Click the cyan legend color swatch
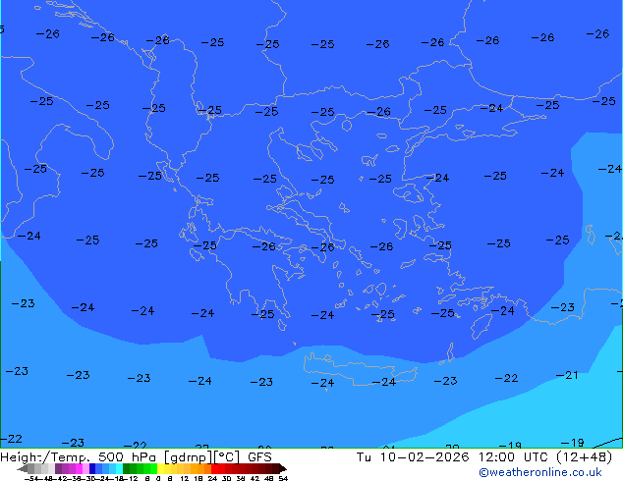The width and height of the screenshot is (623, 481). 120,468
